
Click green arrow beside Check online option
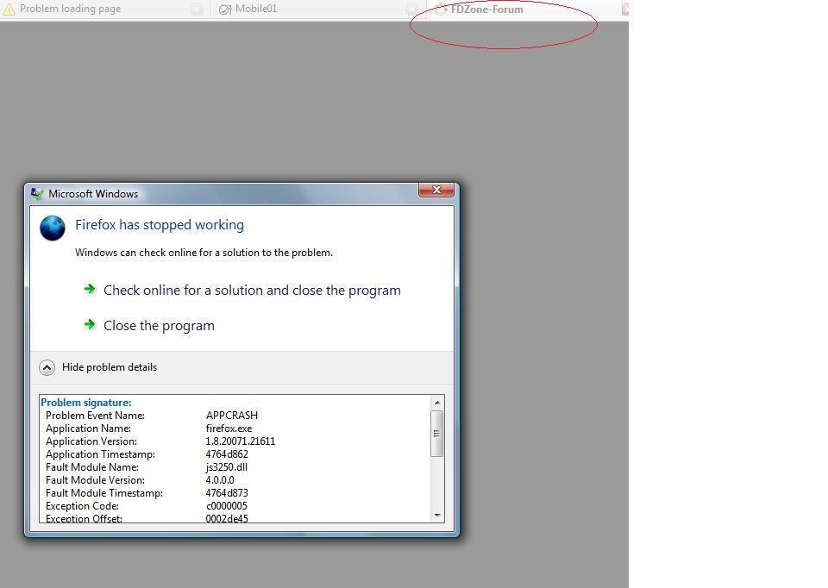90,290
